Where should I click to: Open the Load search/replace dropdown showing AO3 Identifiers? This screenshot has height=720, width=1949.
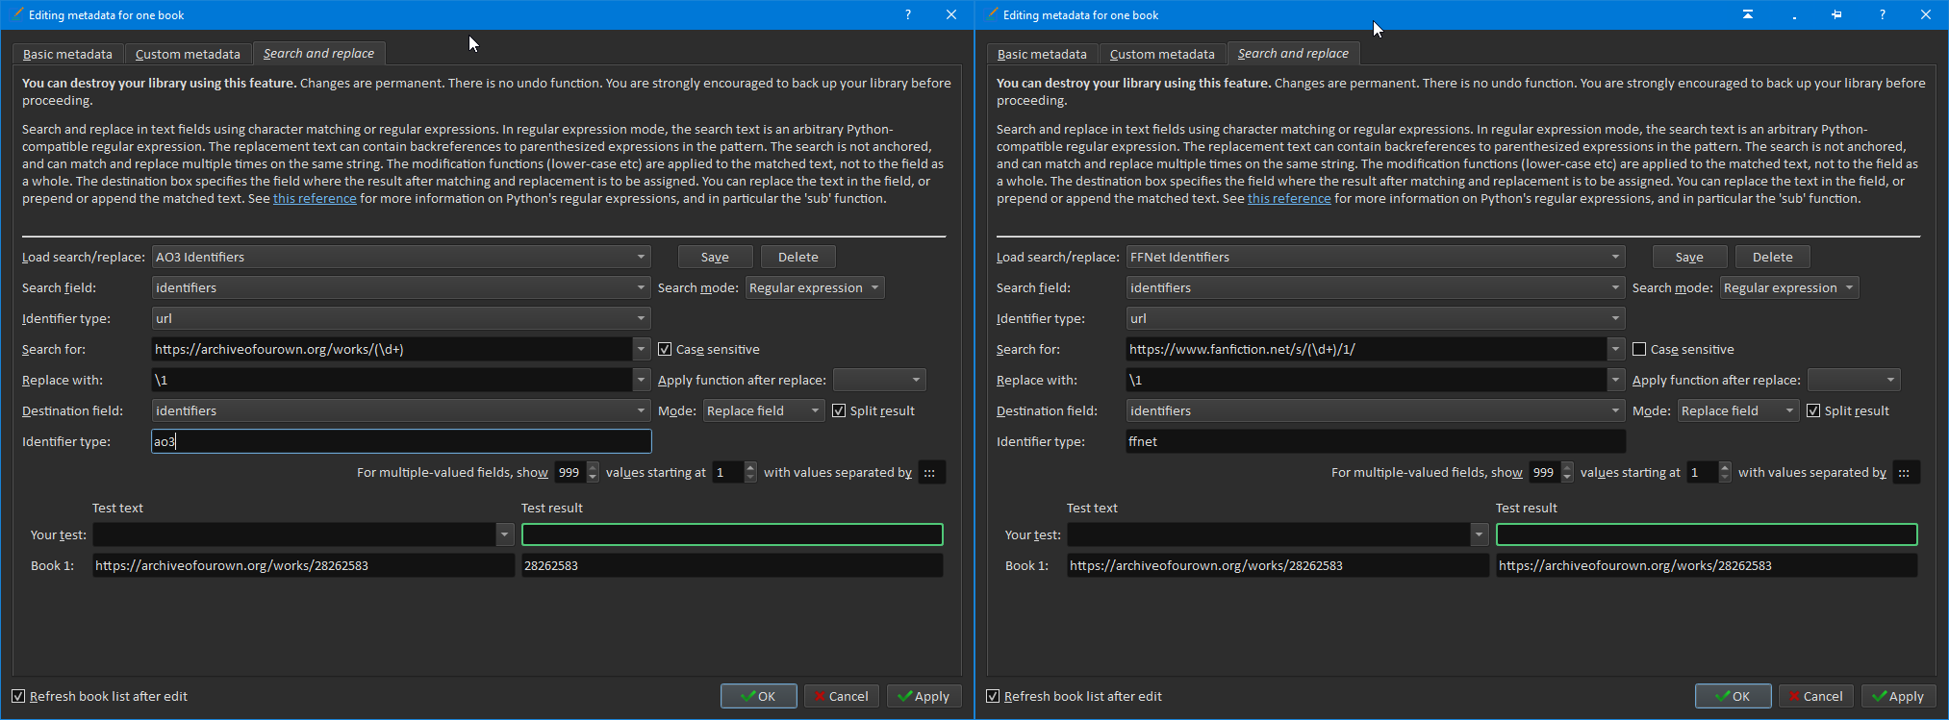click(400, 257)
